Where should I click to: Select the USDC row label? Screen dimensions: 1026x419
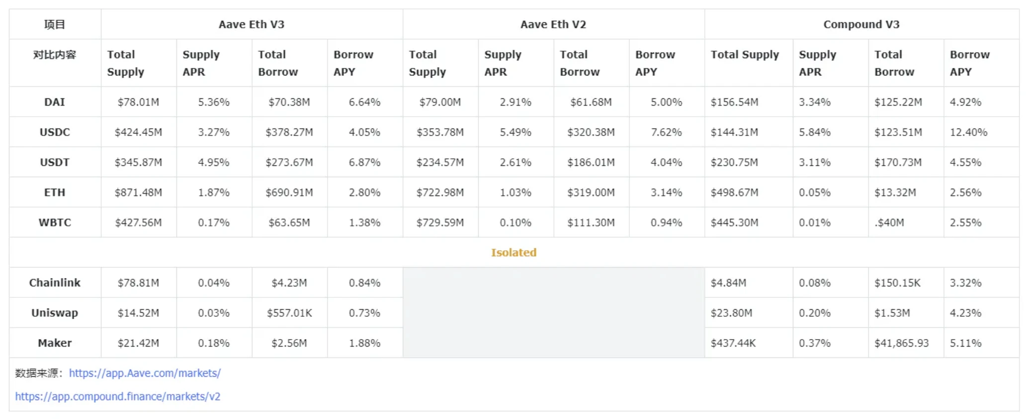click(x=55, y=133)
